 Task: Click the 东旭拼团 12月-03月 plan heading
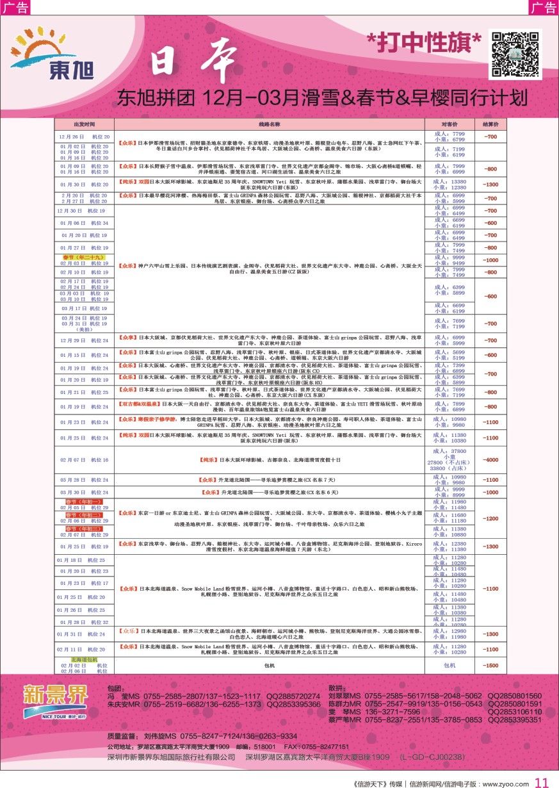click(322, 97)
